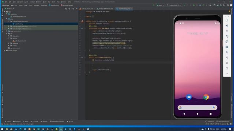This screenshot has height=131, width=234.
Task: Collapse the layout folder
Action: tap(9, 38)
